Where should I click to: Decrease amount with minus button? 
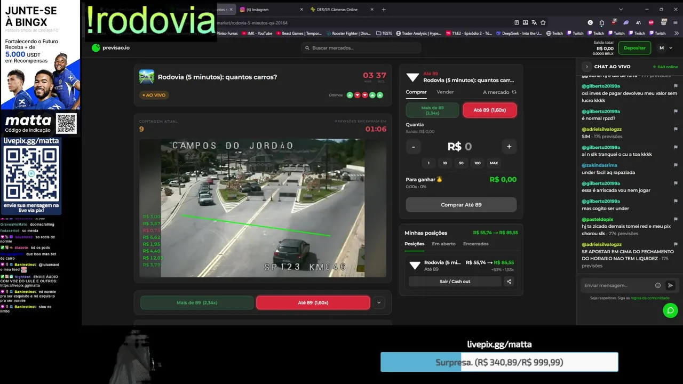(x=413, y=147)
